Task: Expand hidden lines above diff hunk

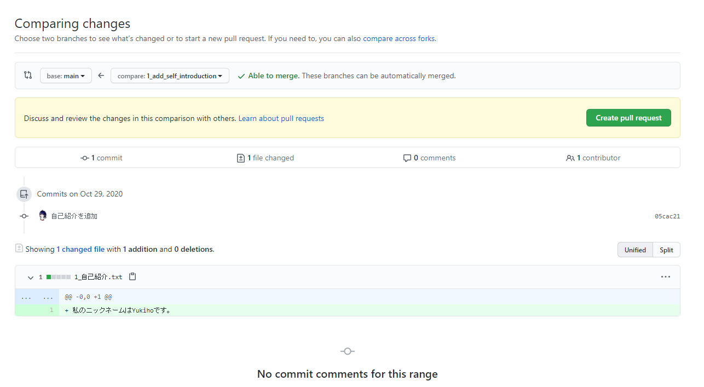Action: point(37,297)
